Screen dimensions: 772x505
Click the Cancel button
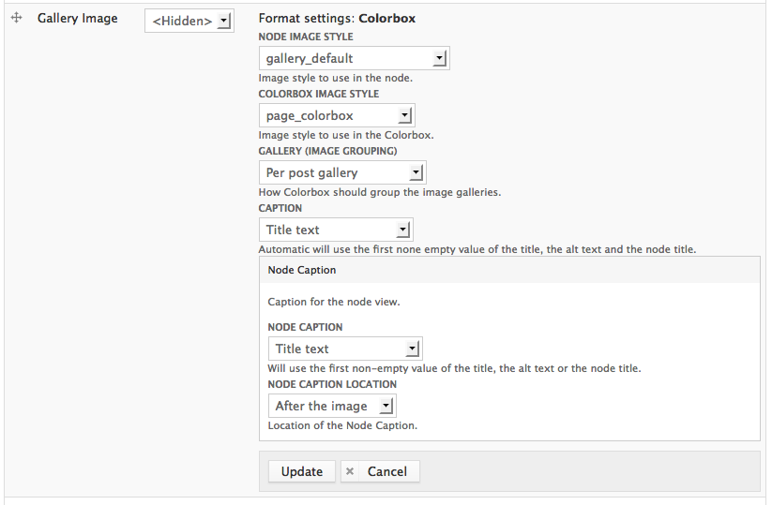380,471
